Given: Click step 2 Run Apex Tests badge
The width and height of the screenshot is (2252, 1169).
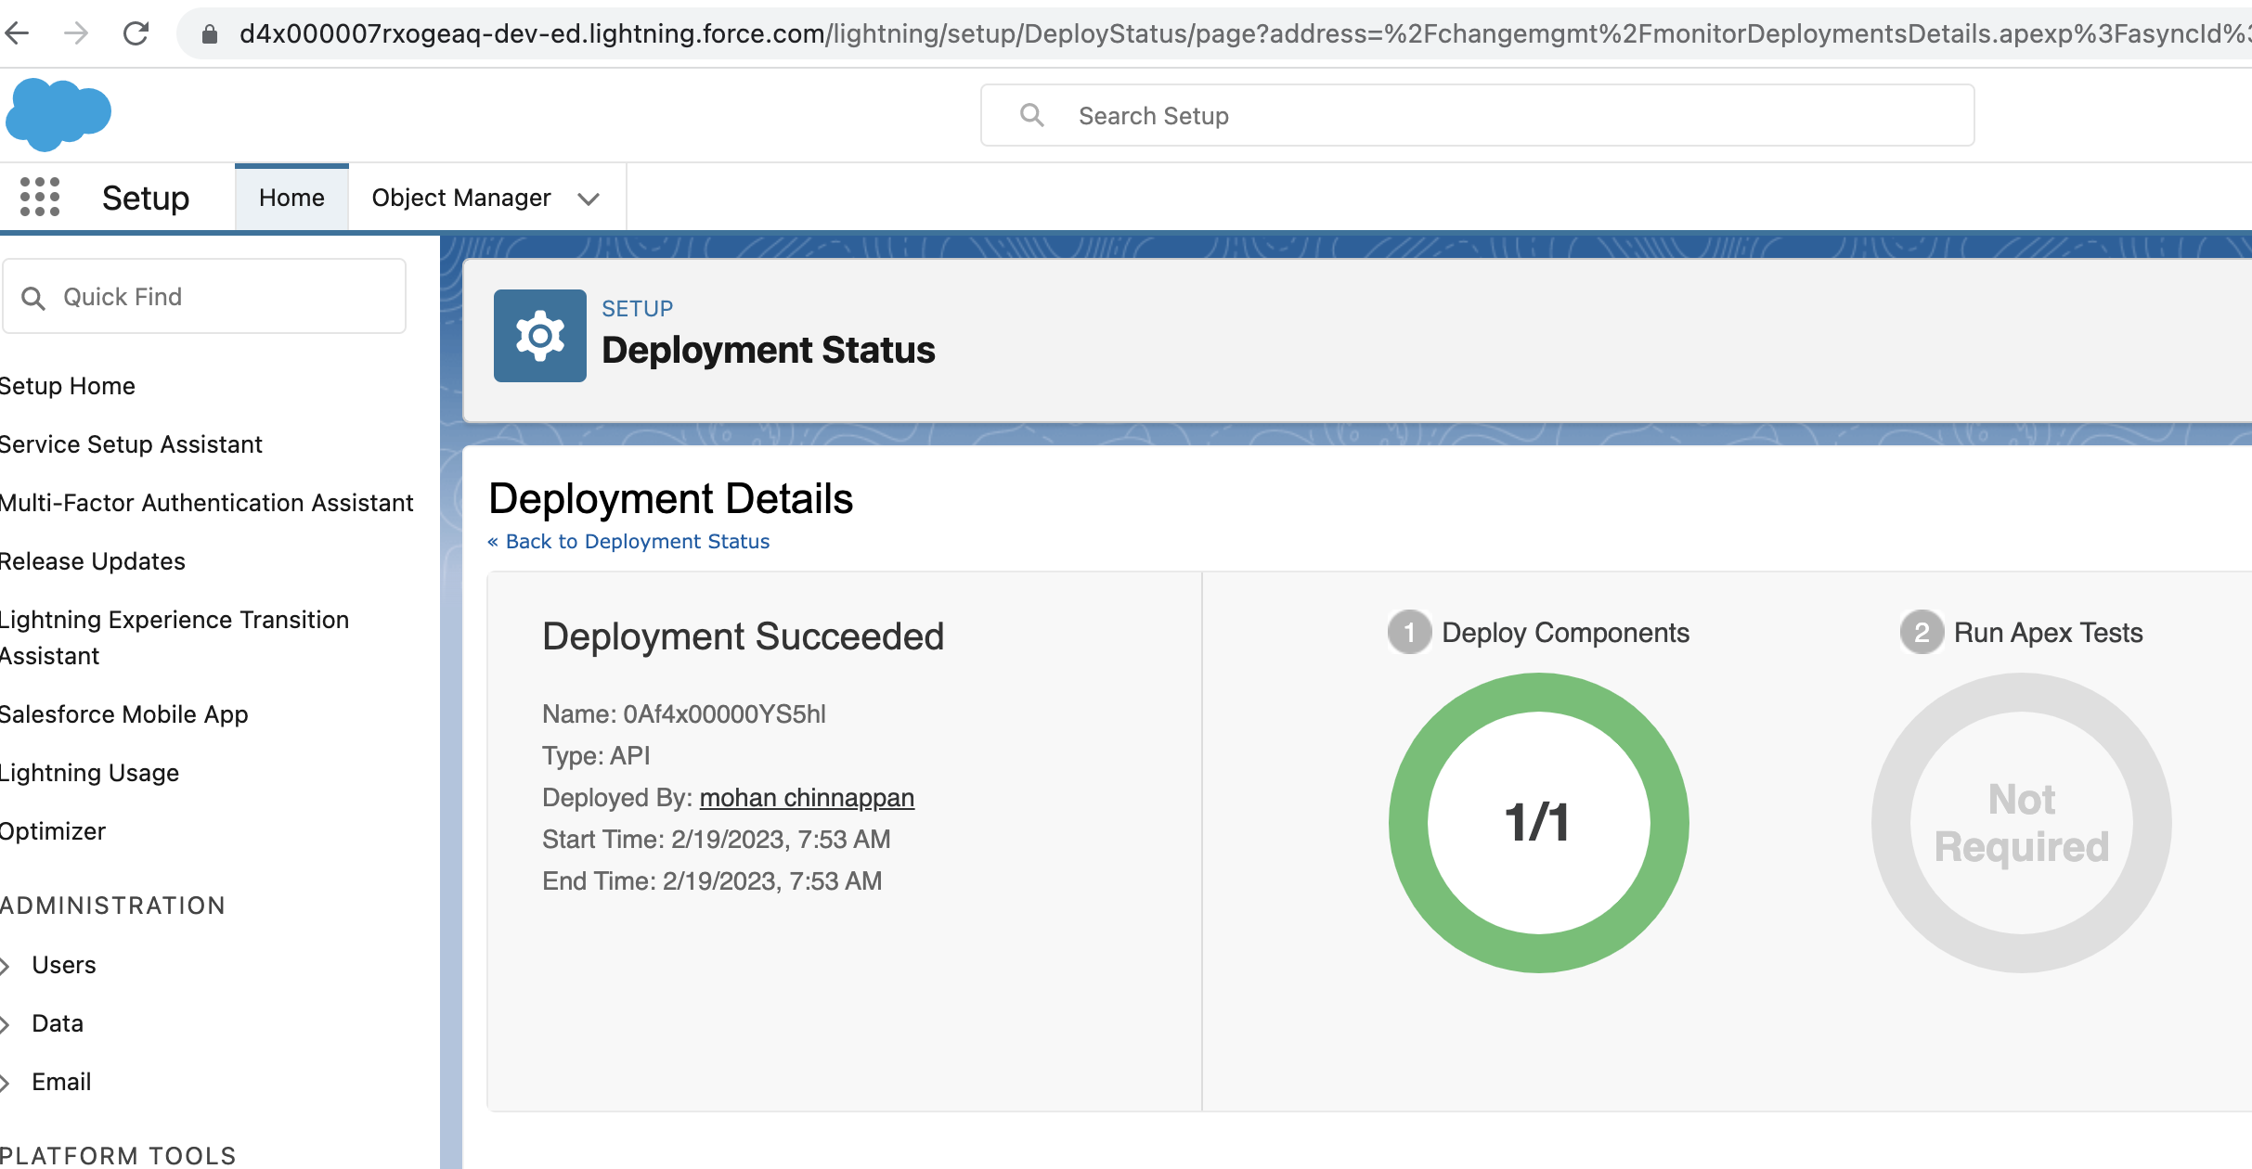Looking at the screenshot, I should point(1922,633).
